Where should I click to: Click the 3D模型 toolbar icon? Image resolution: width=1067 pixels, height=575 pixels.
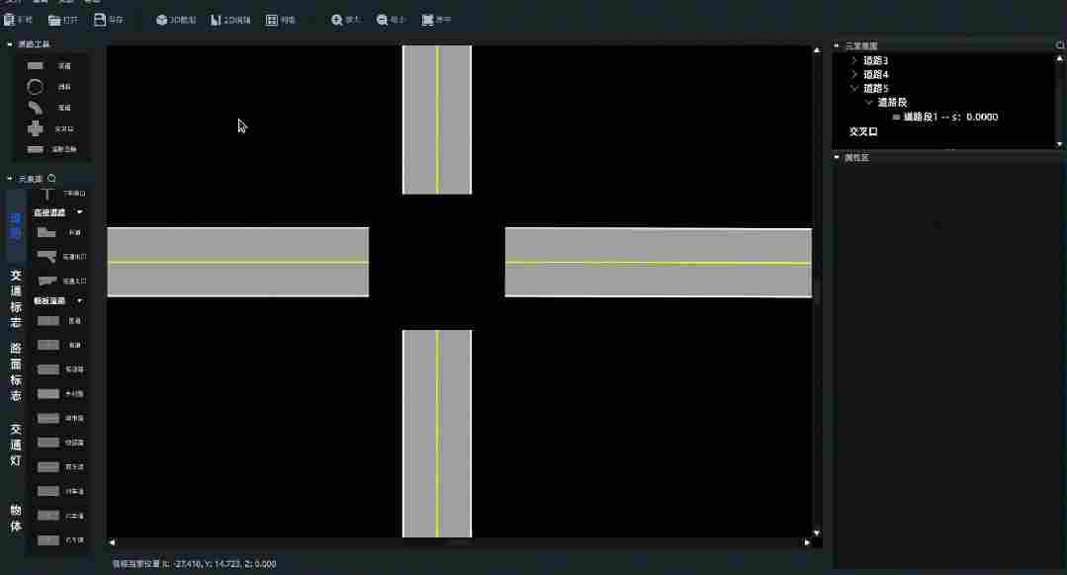point(175,19)
